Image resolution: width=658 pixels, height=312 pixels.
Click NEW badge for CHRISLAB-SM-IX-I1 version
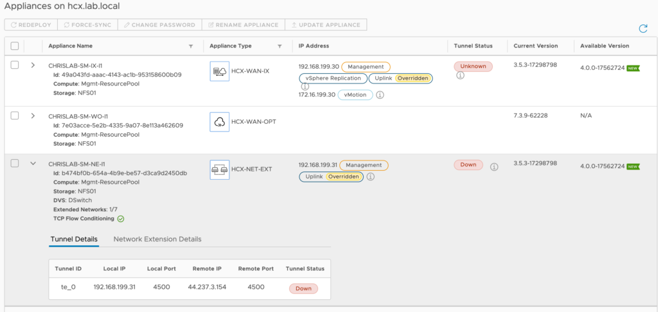pyautogui.click(x=633, y=68)
